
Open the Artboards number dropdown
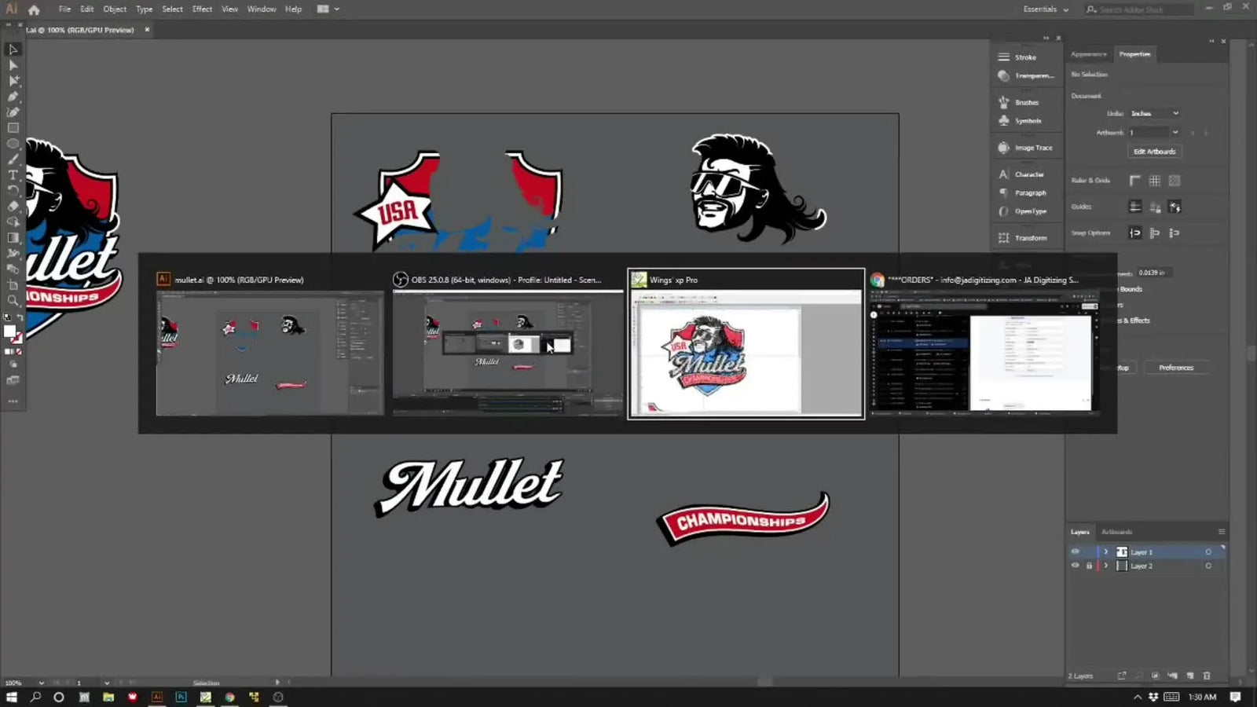(x=1153, y=133)
